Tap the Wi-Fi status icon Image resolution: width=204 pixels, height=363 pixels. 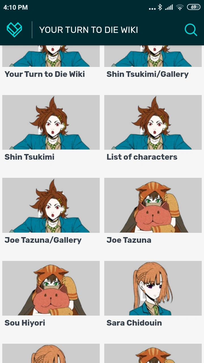(180, 7)
